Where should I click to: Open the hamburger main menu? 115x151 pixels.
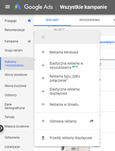[x=7, y=7]
